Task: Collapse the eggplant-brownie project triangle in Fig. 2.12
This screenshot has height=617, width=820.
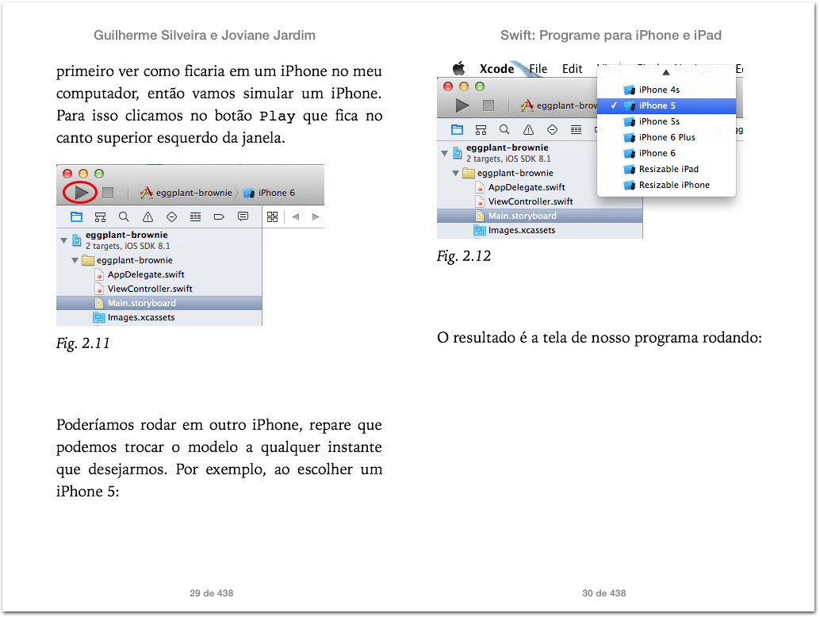Action: (x=445, y=153)
